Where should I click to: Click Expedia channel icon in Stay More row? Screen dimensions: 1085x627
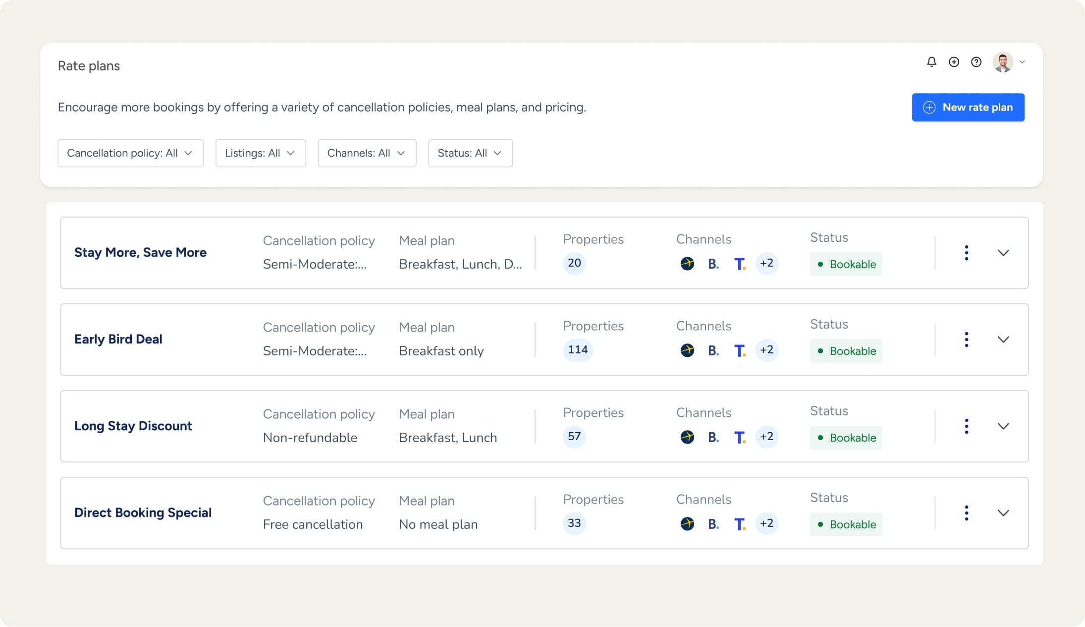pos(687,264)
